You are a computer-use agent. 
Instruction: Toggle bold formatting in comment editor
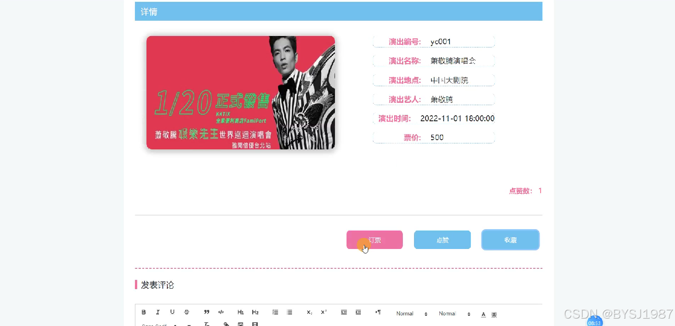coord(144,312)
